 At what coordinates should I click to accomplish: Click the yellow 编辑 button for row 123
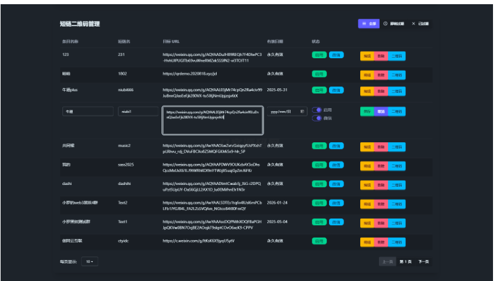click(366, 55)
